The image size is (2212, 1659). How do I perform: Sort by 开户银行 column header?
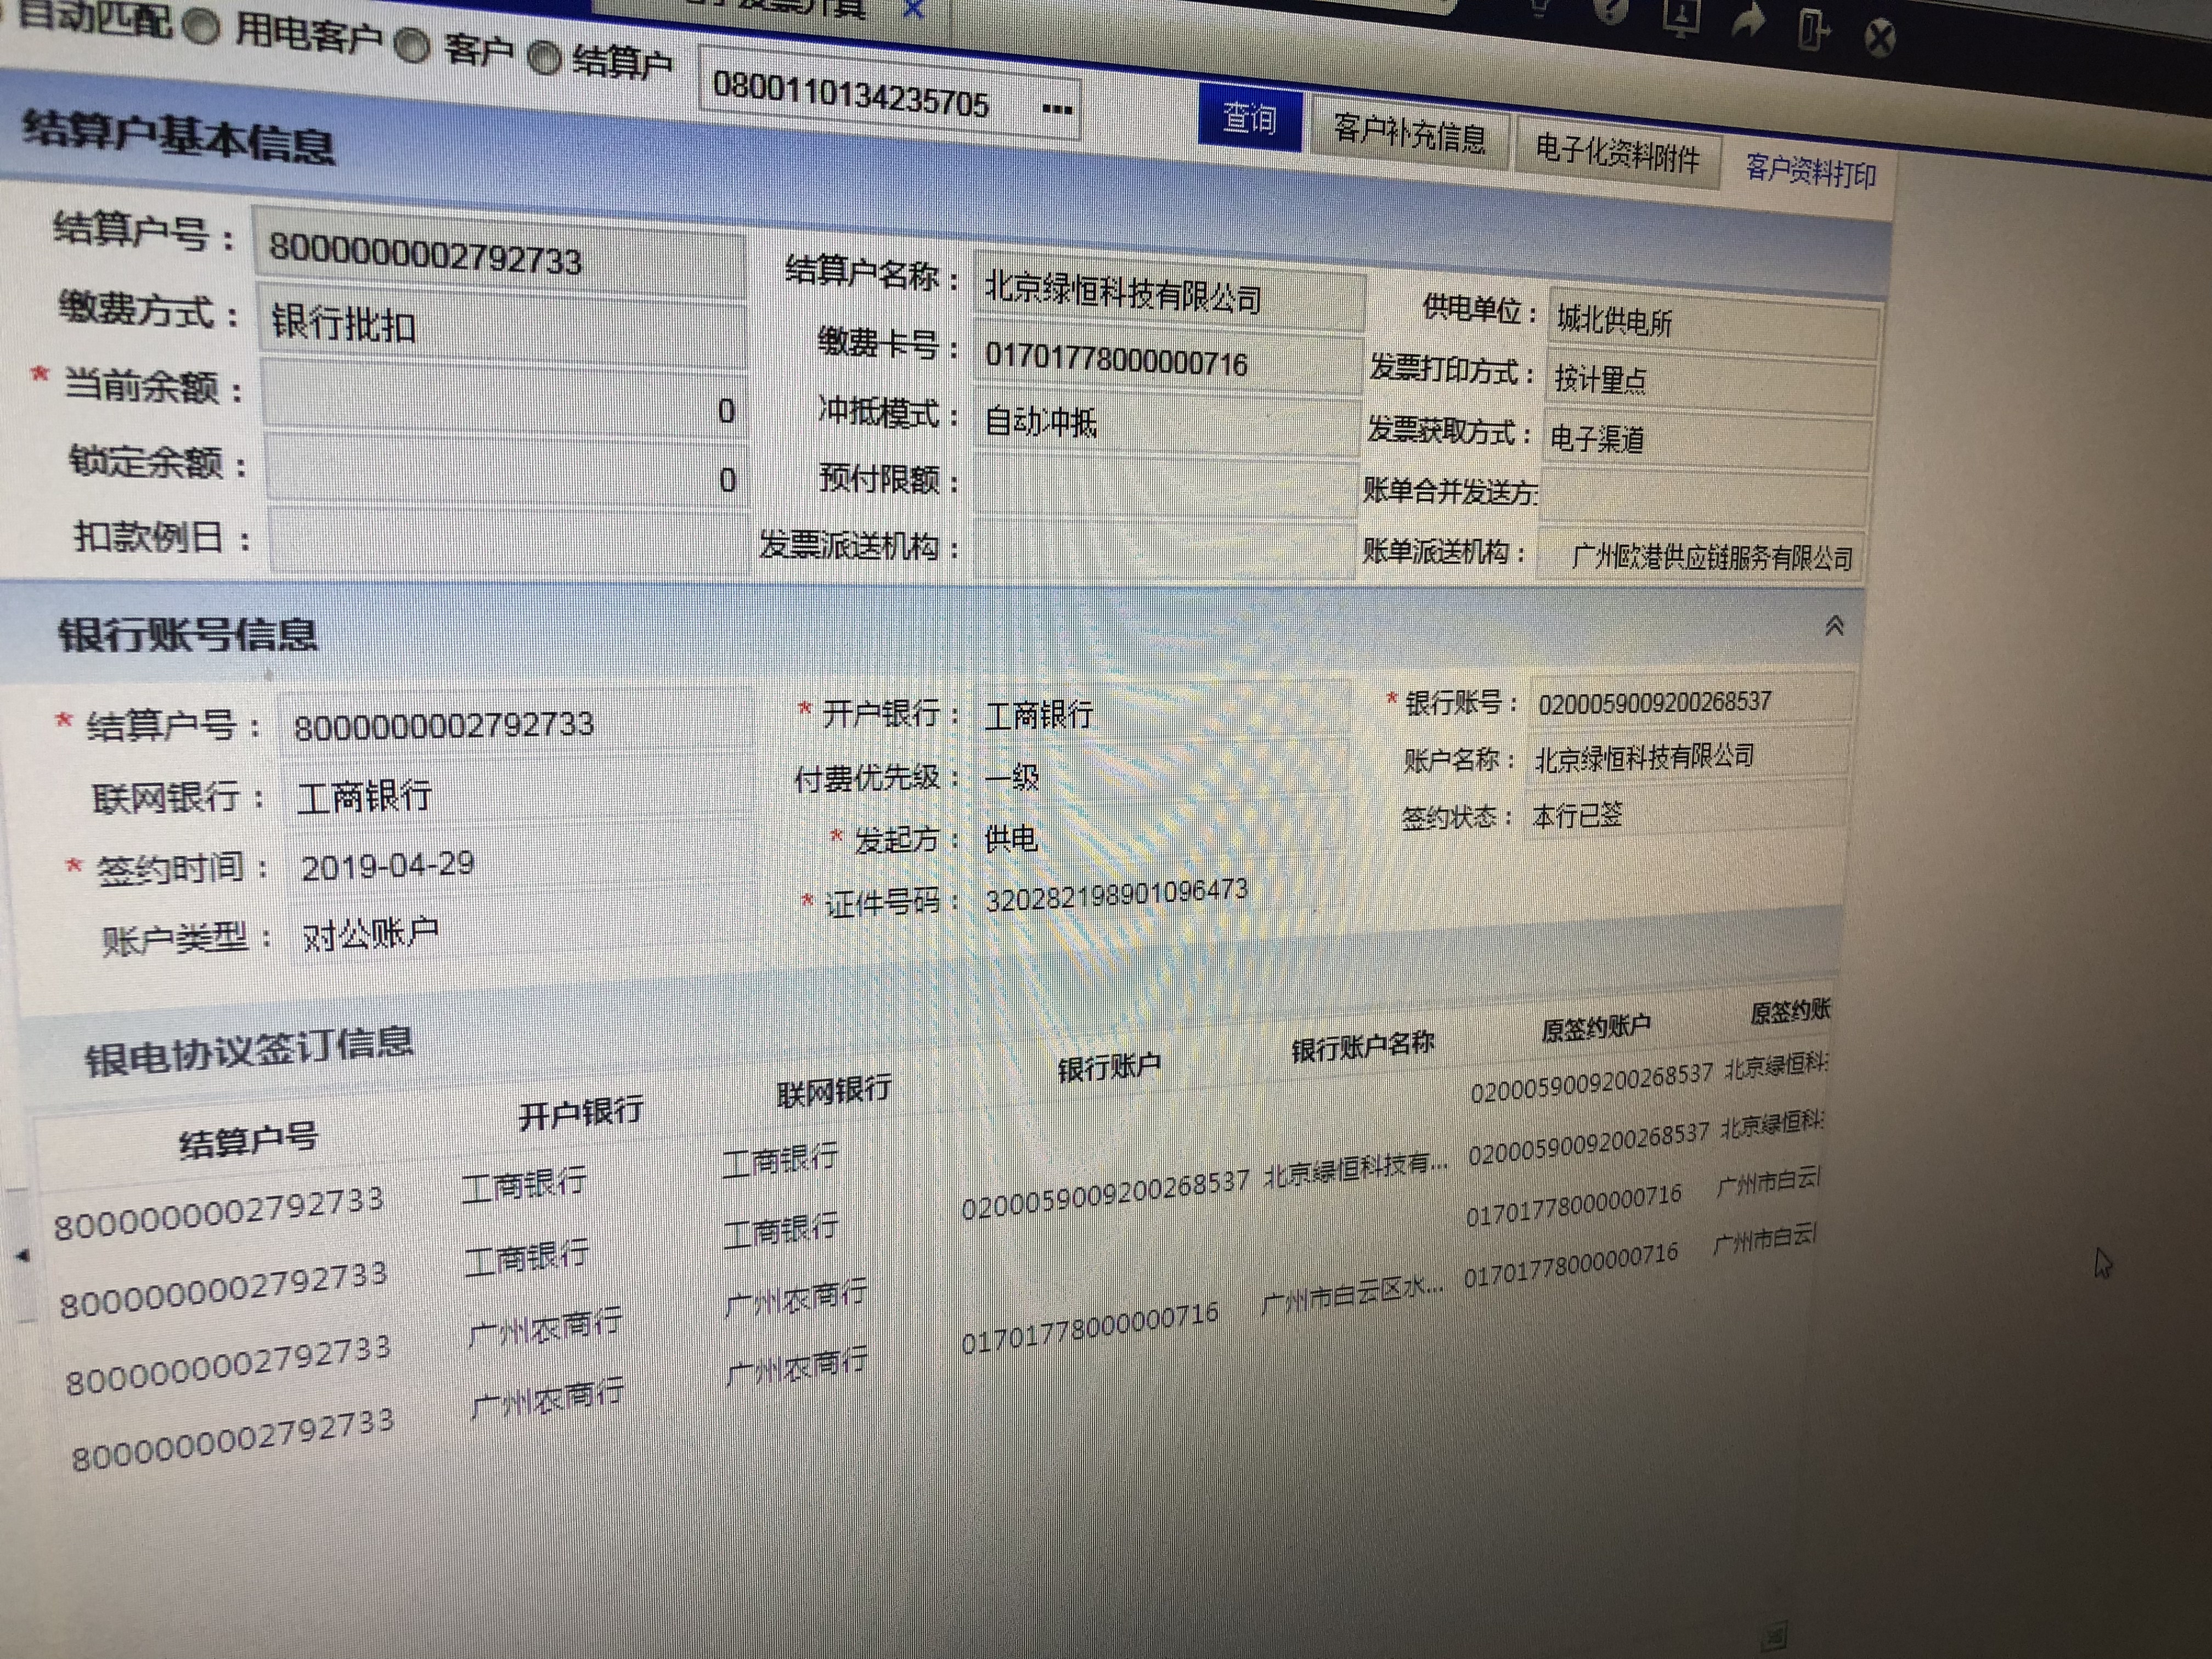pos(581,1113)
